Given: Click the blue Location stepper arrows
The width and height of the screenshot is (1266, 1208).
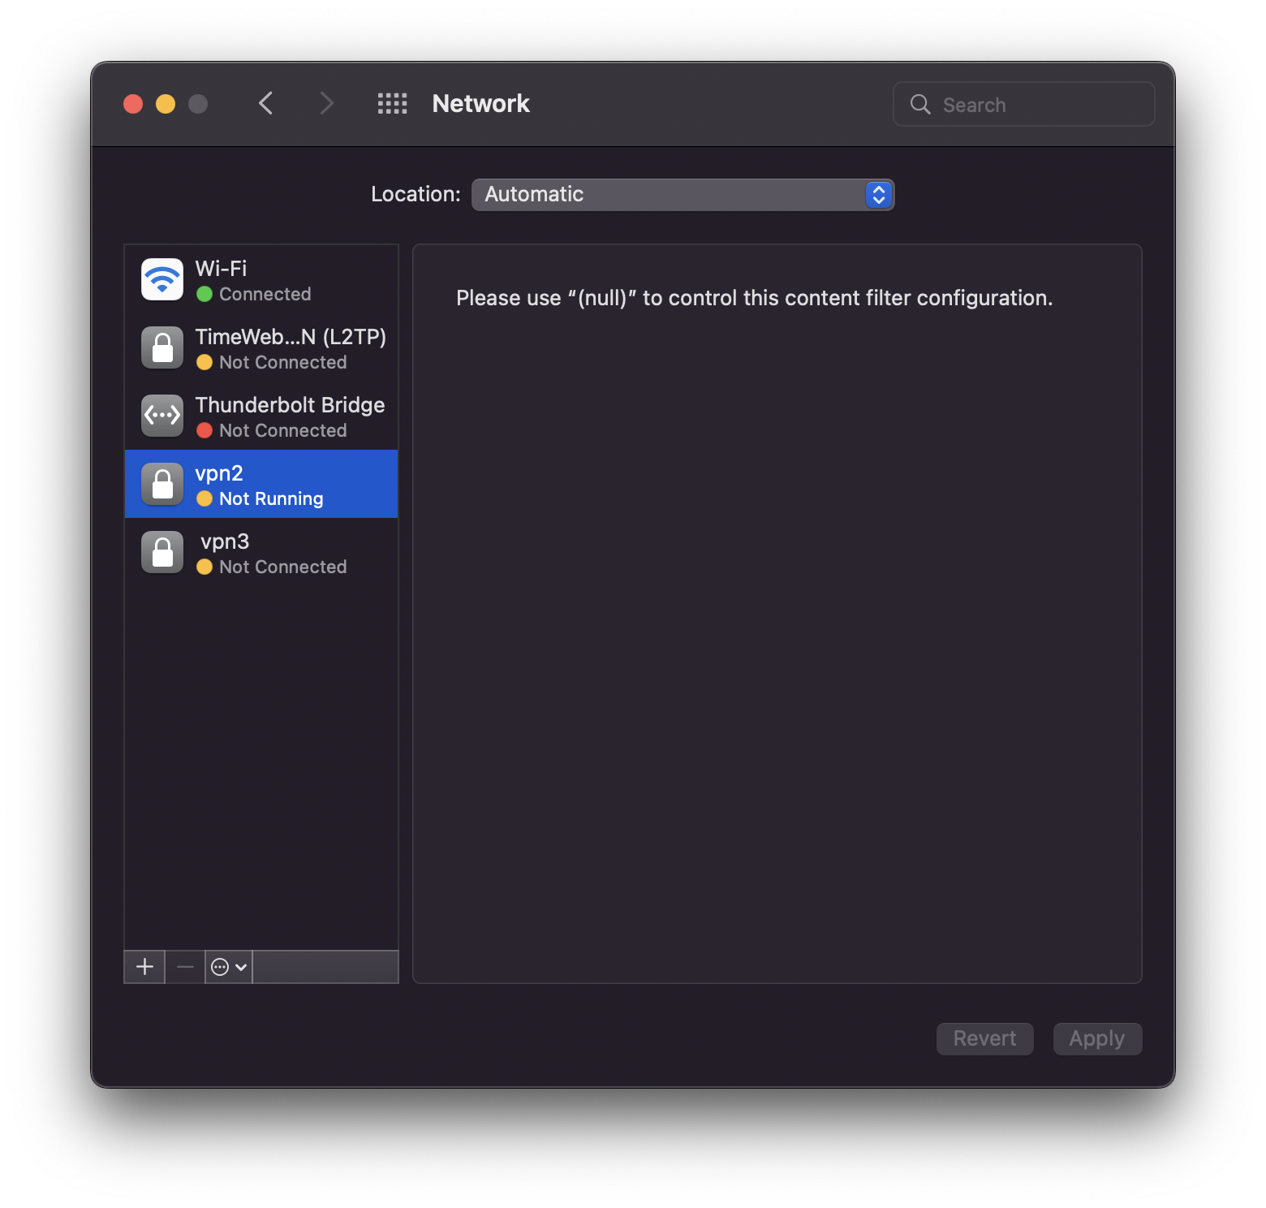Looking at the screenshot, I should tap(879, 195).
